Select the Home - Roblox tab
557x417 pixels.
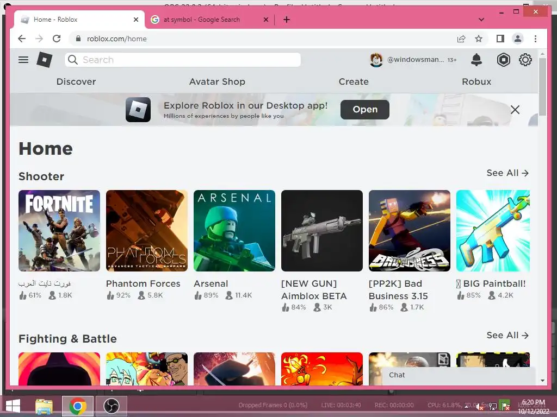coord(79,20)
